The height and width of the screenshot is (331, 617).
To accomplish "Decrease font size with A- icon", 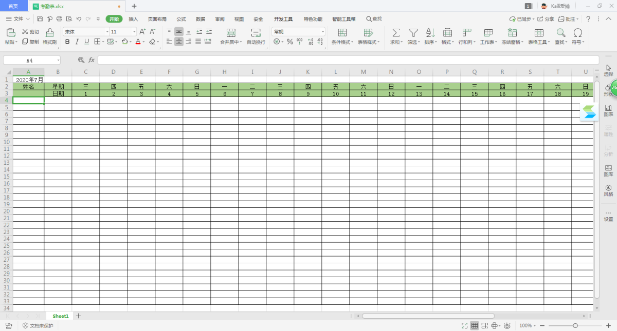I will (x=152, y=32).
